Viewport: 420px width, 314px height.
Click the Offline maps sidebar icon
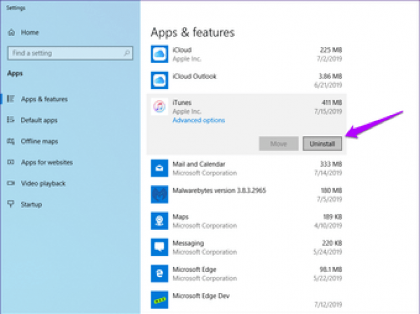pyautogui.click(x=10, y=141)
